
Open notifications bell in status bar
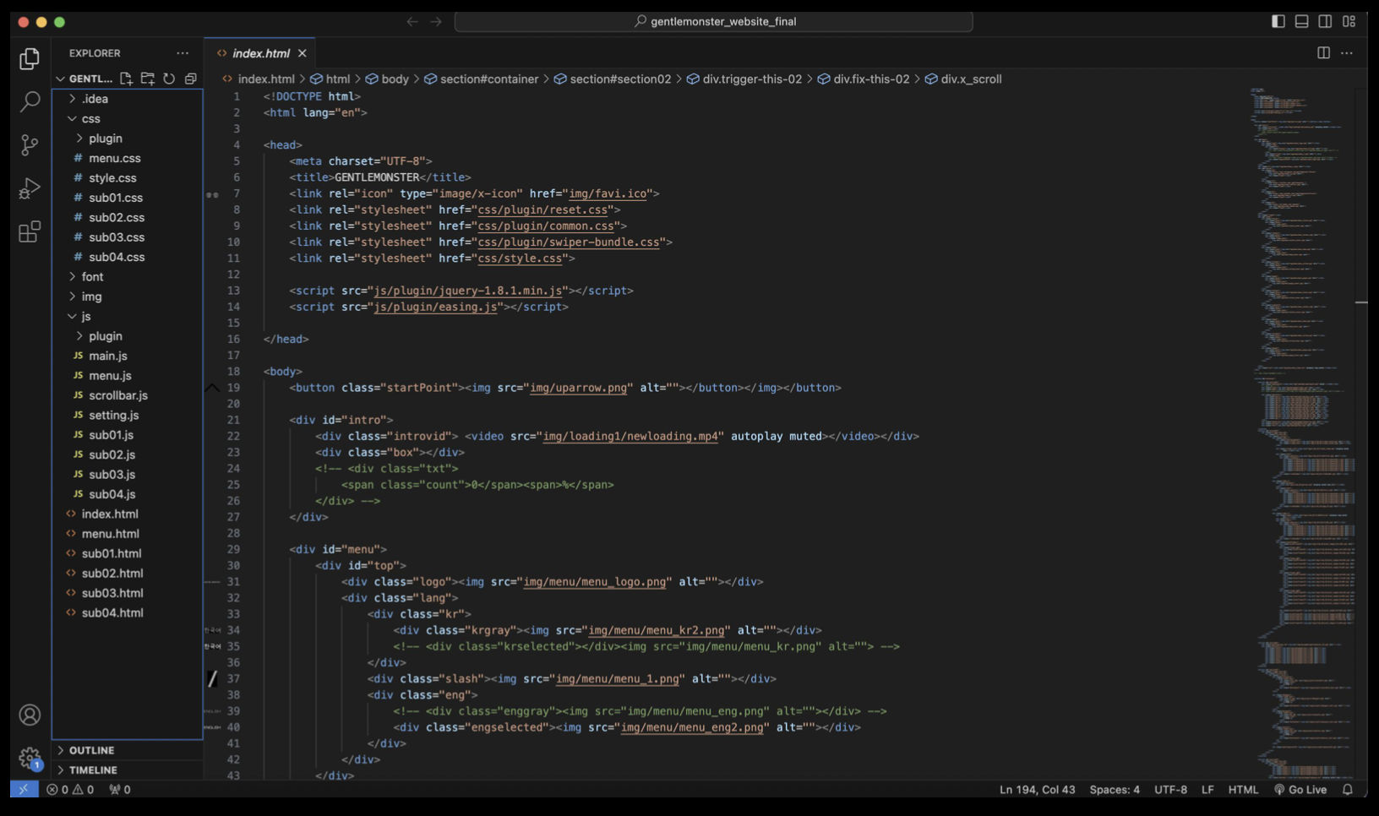1348,790
